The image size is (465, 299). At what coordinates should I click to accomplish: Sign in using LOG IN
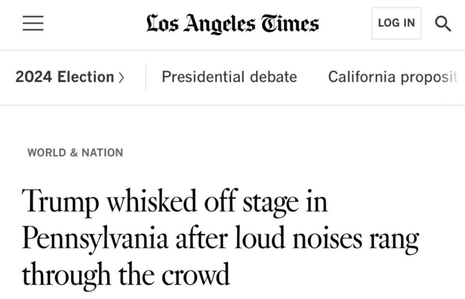396,23
